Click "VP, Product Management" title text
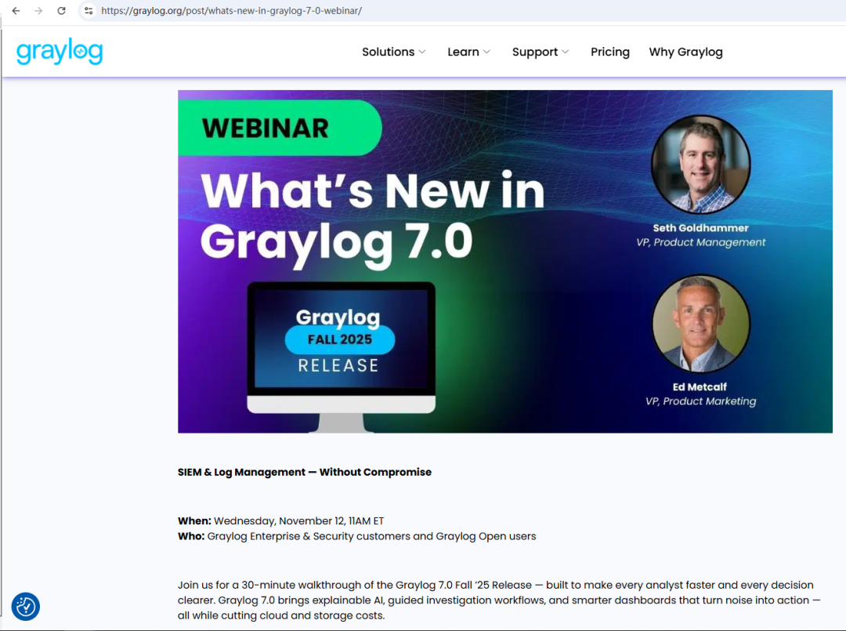Screen dimensions: 846x631 [x=700, y=242]
